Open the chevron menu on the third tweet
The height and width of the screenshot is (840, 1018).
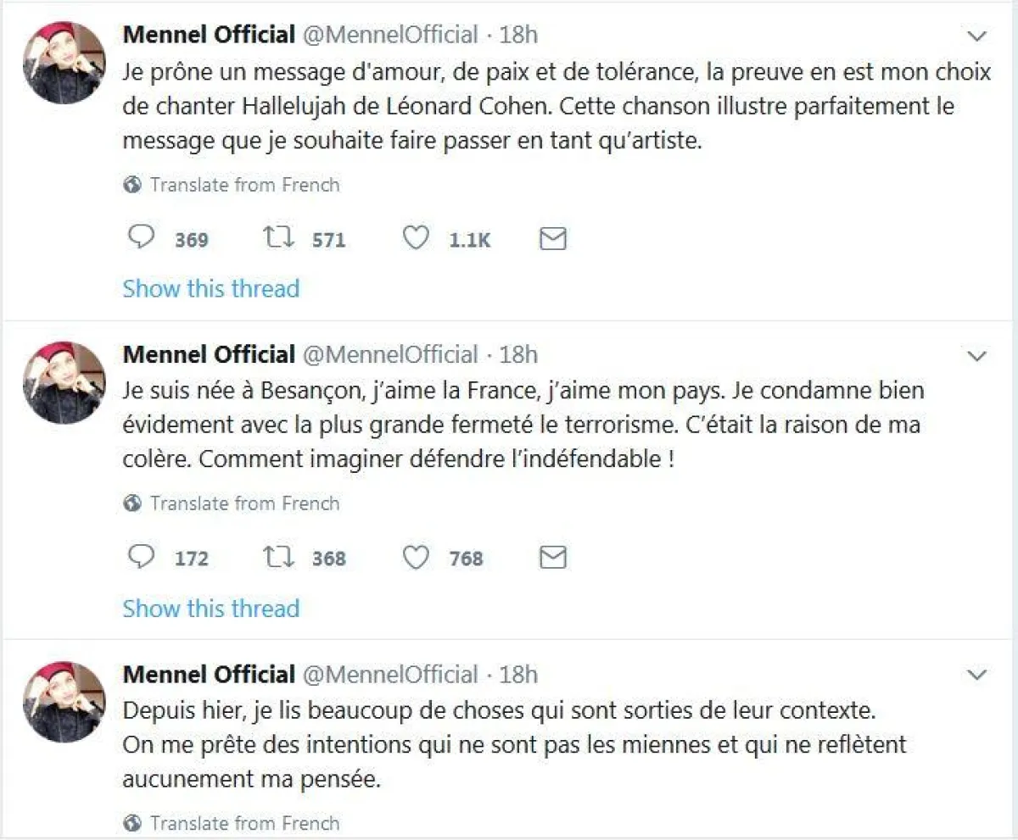977,676
